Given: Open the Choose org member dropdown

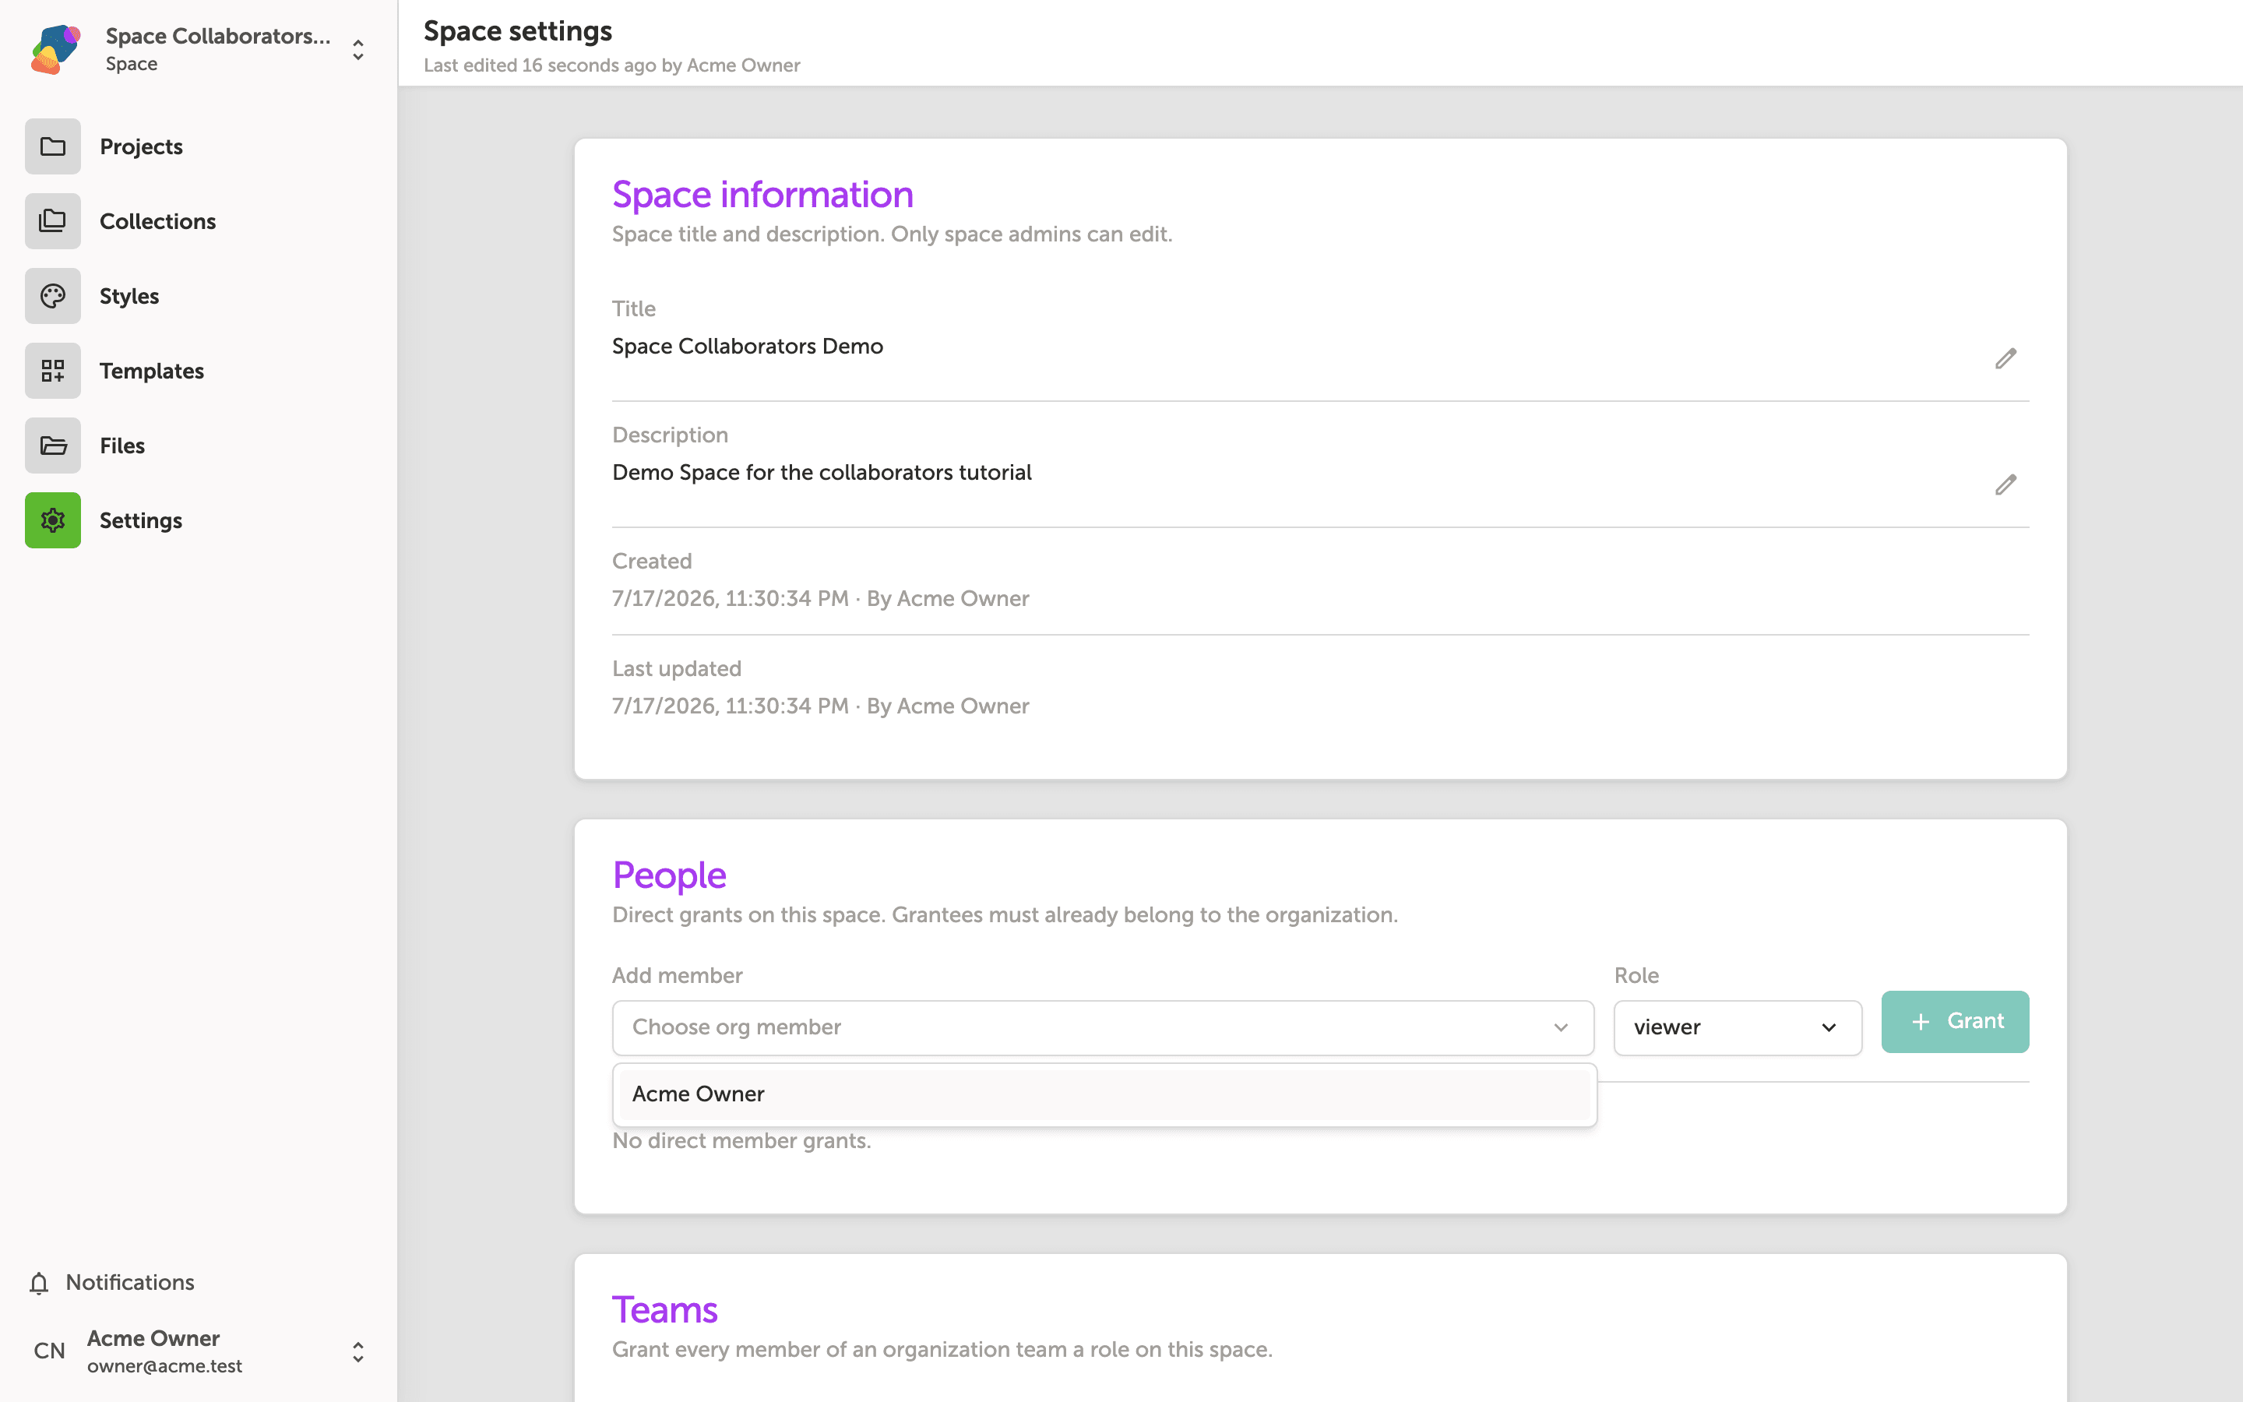Looking at the screenshot, I should (x=1103, y=1027).
